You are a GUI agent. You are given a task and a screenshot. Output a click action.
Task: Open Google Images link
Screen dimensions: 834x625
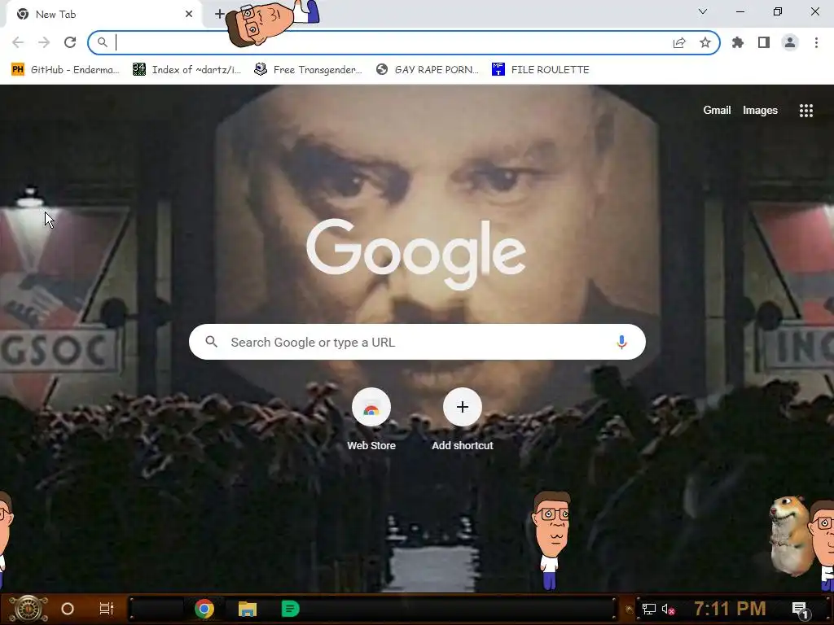760,111
